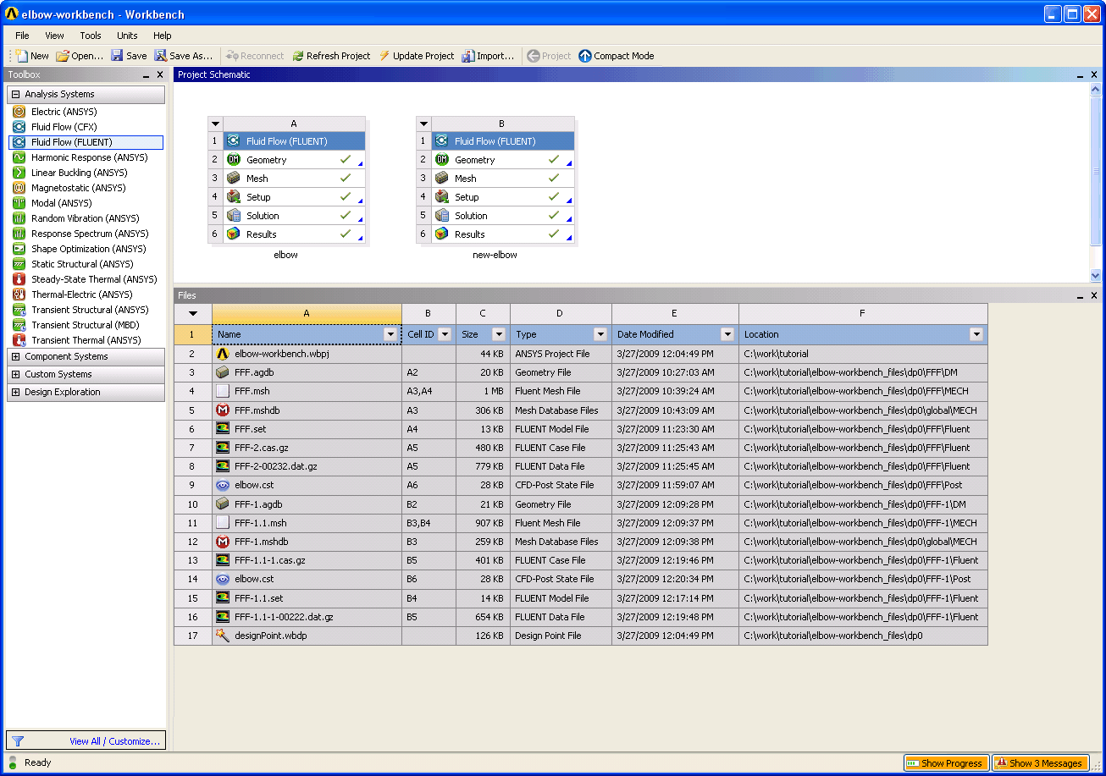Click the Show 3 Messages button
This screenshot has height=776, width=1106.
[x=1040, y=763]
